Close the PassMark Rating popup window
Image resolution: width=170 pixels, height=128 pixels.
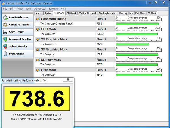point(68,80)
